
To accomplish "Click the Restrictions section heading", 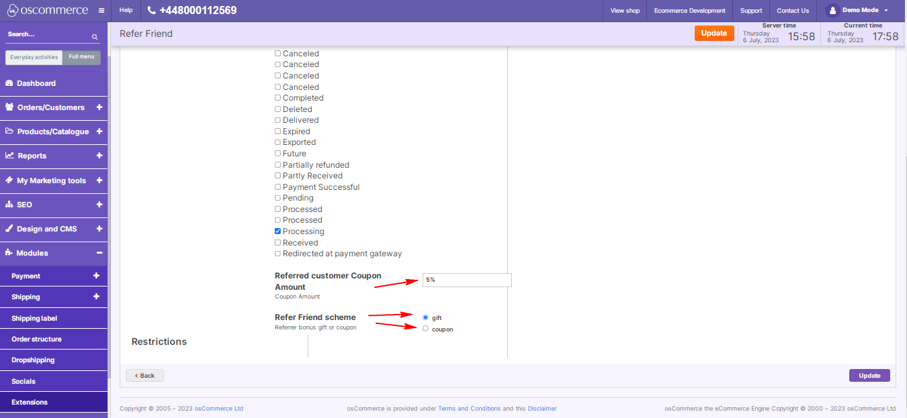I will click(x=159, y=342).
